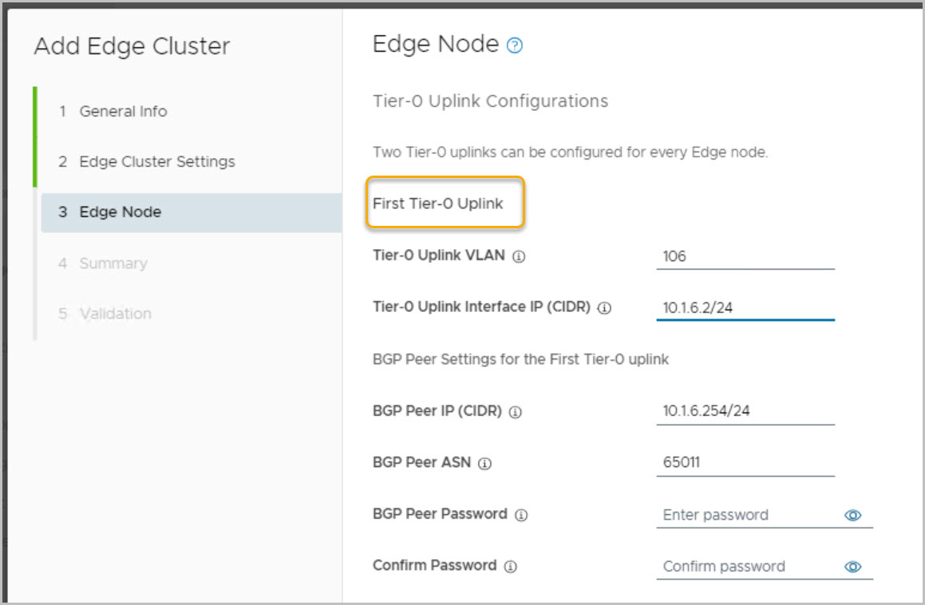
Task: Click info icon beside Tier-0 Uplink Interface IP
Action: tap(604, 308)
